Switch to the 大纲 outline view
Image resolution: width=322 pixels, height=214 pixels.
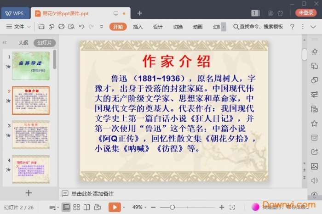coord(23,43)
